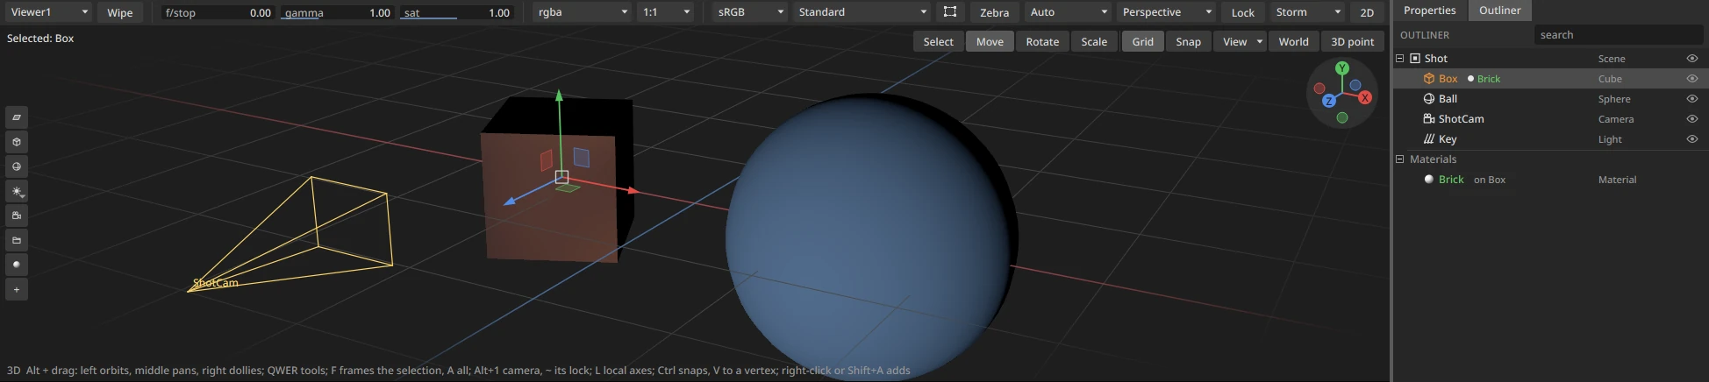
Task: Open the Storm renderer dropdown
Action: [1307, 12]
